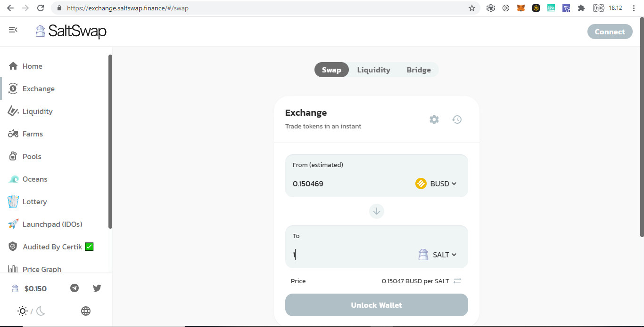The image size is (644, 327).
Task: Open recent transactions history icon
Action: click(457, 120)
